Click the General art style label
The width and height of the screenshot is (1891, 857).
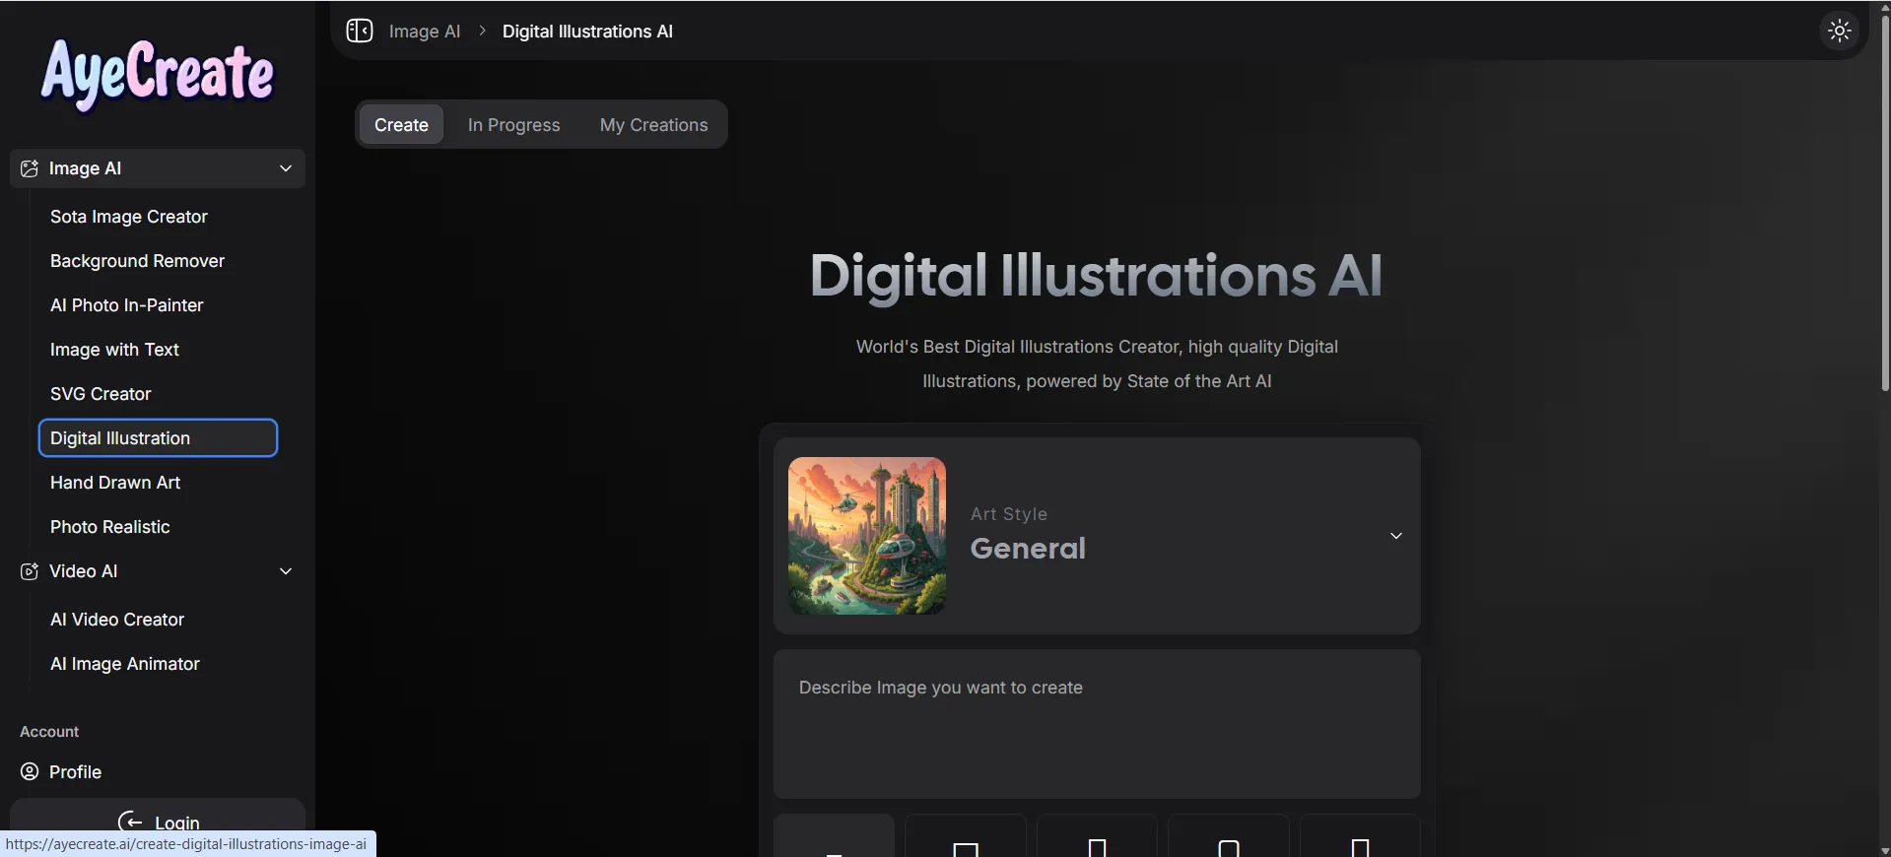pos(1028,549)
